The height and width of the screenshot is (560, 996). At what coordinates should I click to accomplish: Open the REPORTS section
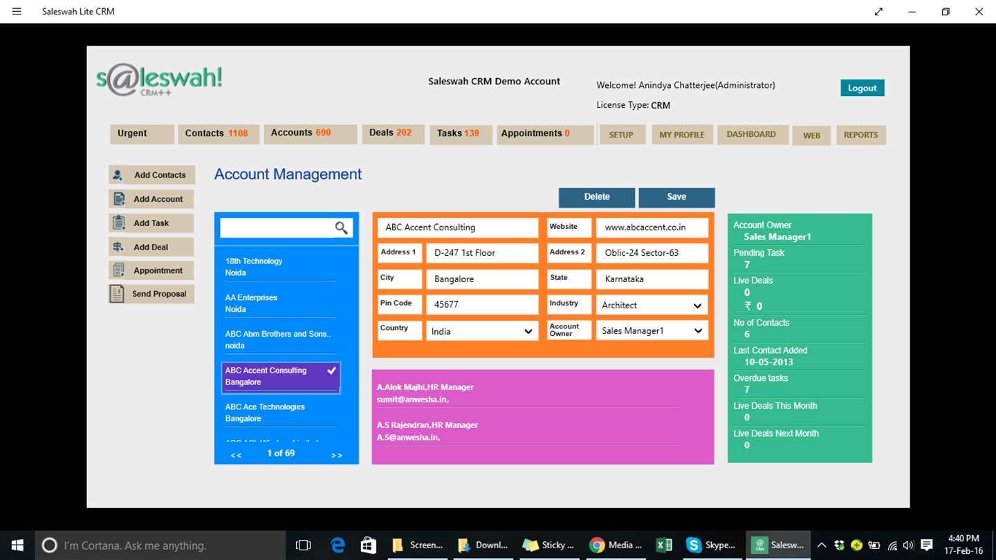(861, 135)
